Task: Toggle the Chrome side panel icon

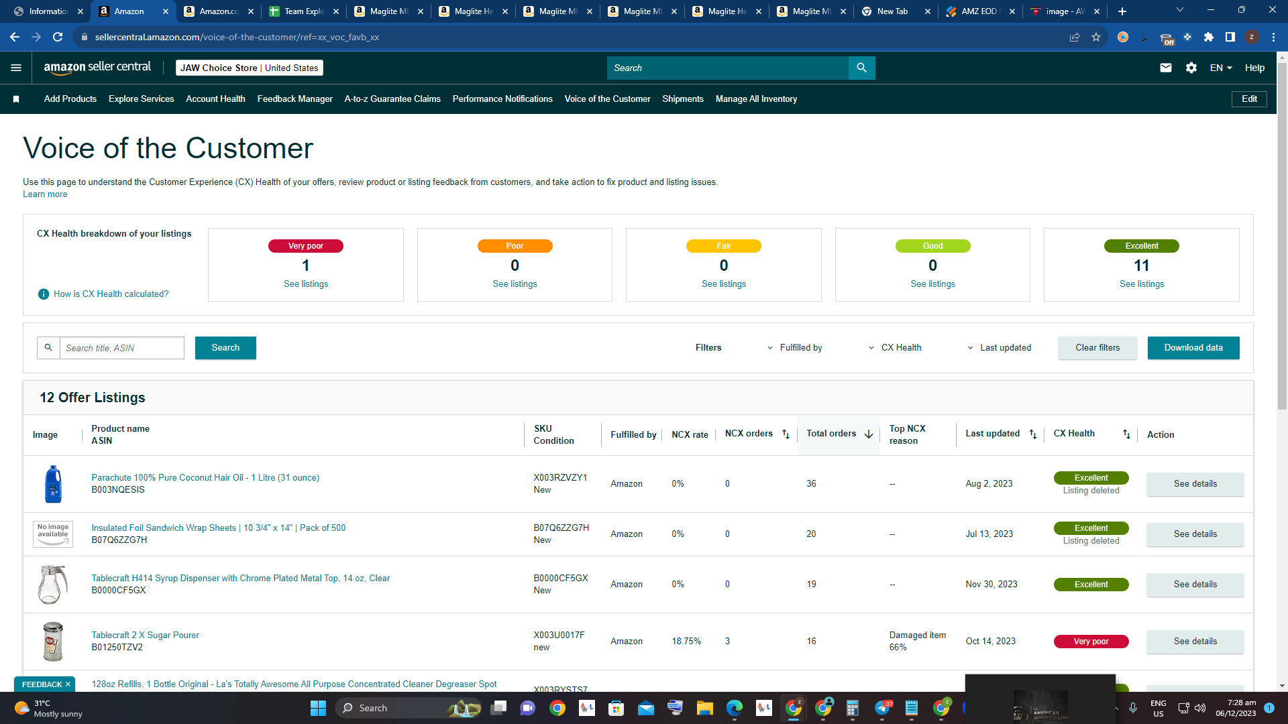Action: [1230, 37]
